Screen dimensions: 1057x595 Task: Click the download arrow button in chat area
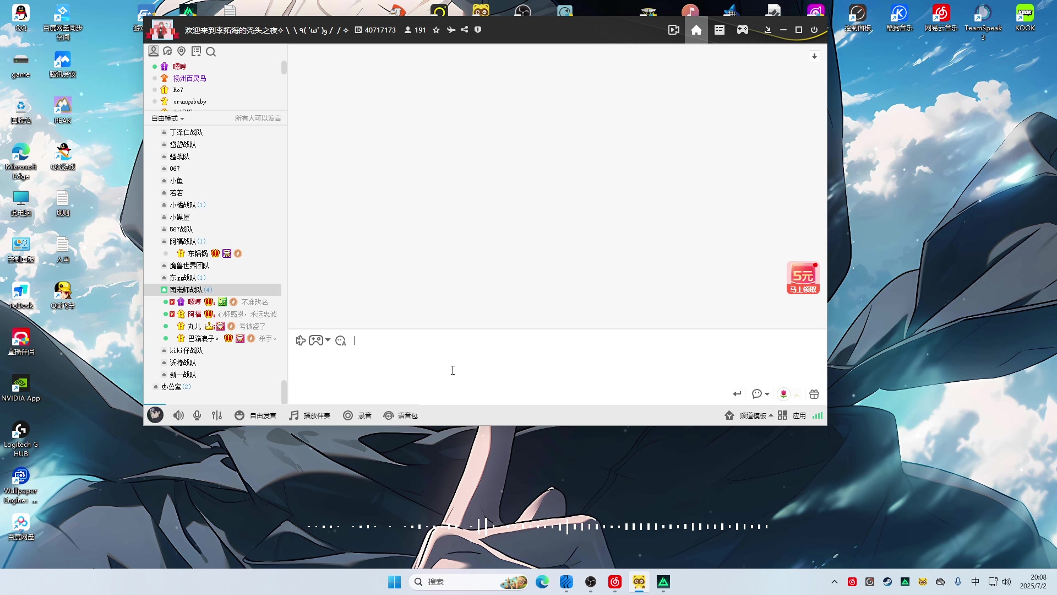(814, 56)
